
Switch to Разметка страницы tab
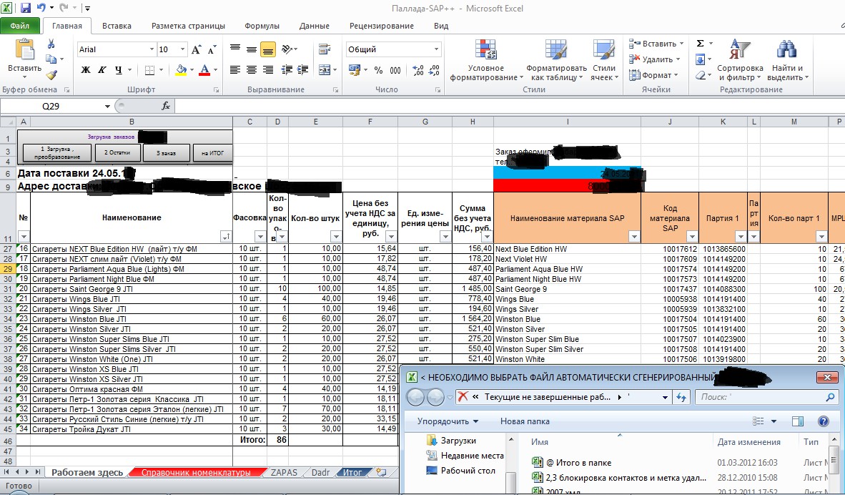[188, 26]
